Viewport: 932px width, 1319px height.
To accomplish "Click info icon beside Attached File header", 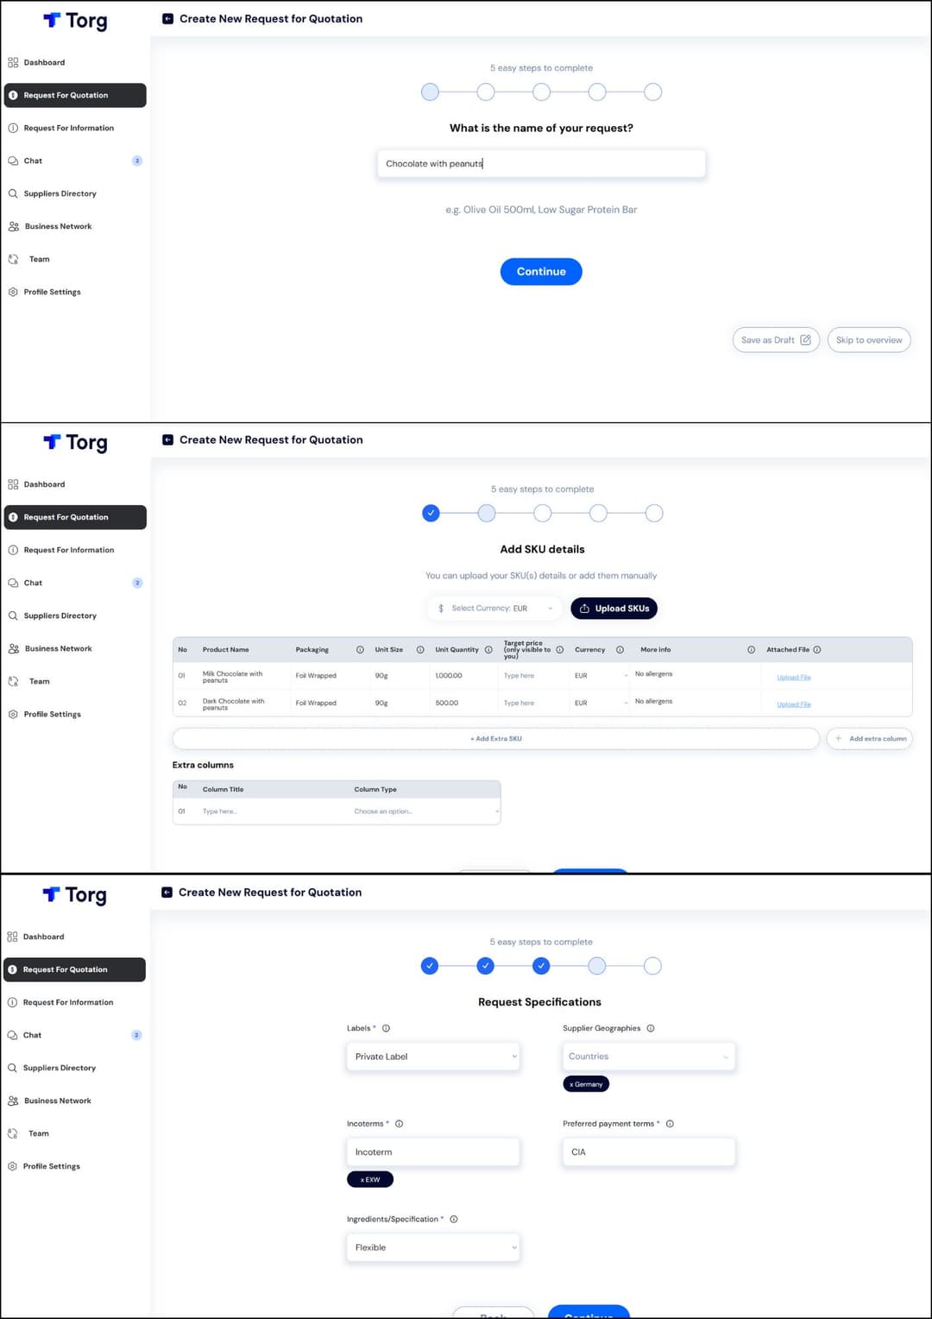I will pos(817,650).
